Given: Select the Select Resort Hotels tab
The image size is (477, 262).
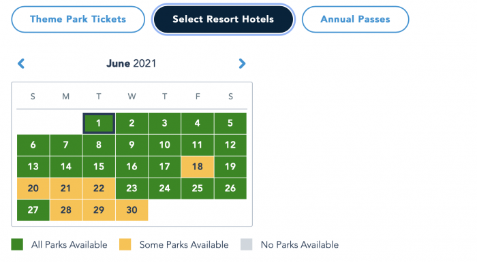Looking at the screenshot, I should pos(223,19).
